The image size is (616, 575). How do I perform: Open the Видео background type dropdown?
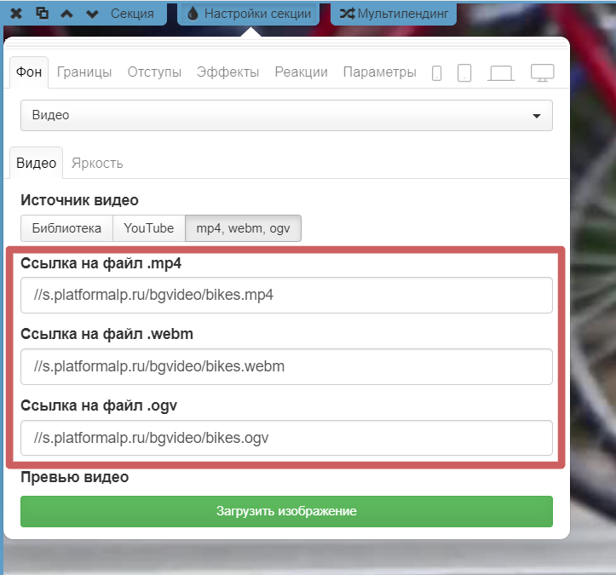coord(286,115)
